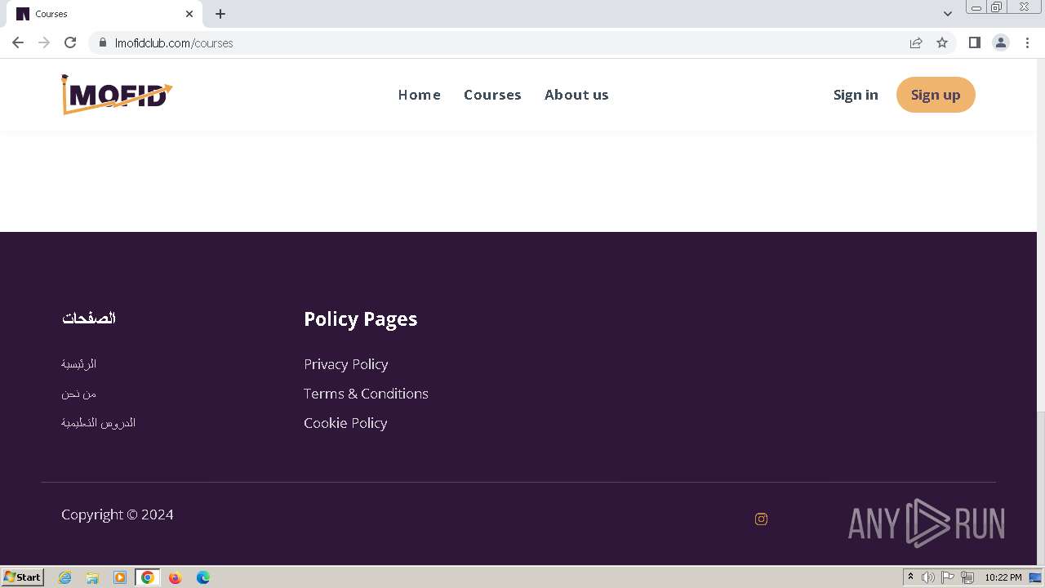Click the Start button
This screenshot has width=1045, height=588.
tap(22, 577)
